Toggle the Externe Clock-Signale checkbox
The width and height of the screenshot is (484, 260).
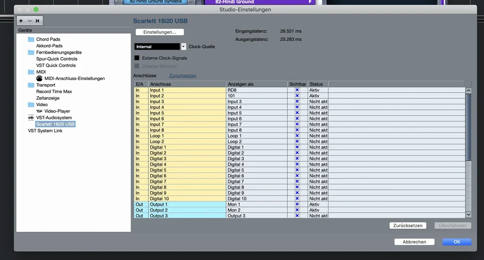click(137, 58)
